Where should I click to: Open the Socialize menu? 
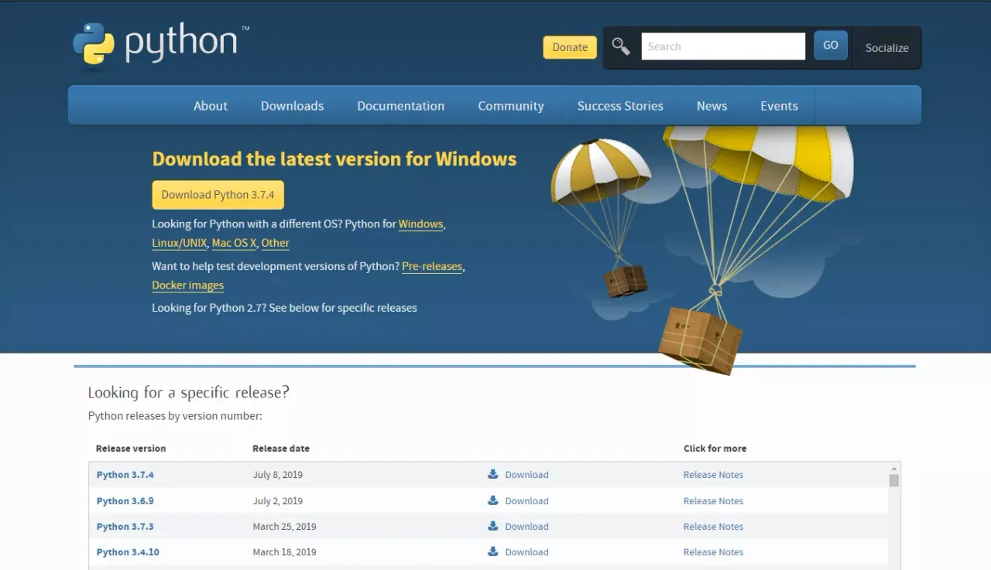point(886,48)
